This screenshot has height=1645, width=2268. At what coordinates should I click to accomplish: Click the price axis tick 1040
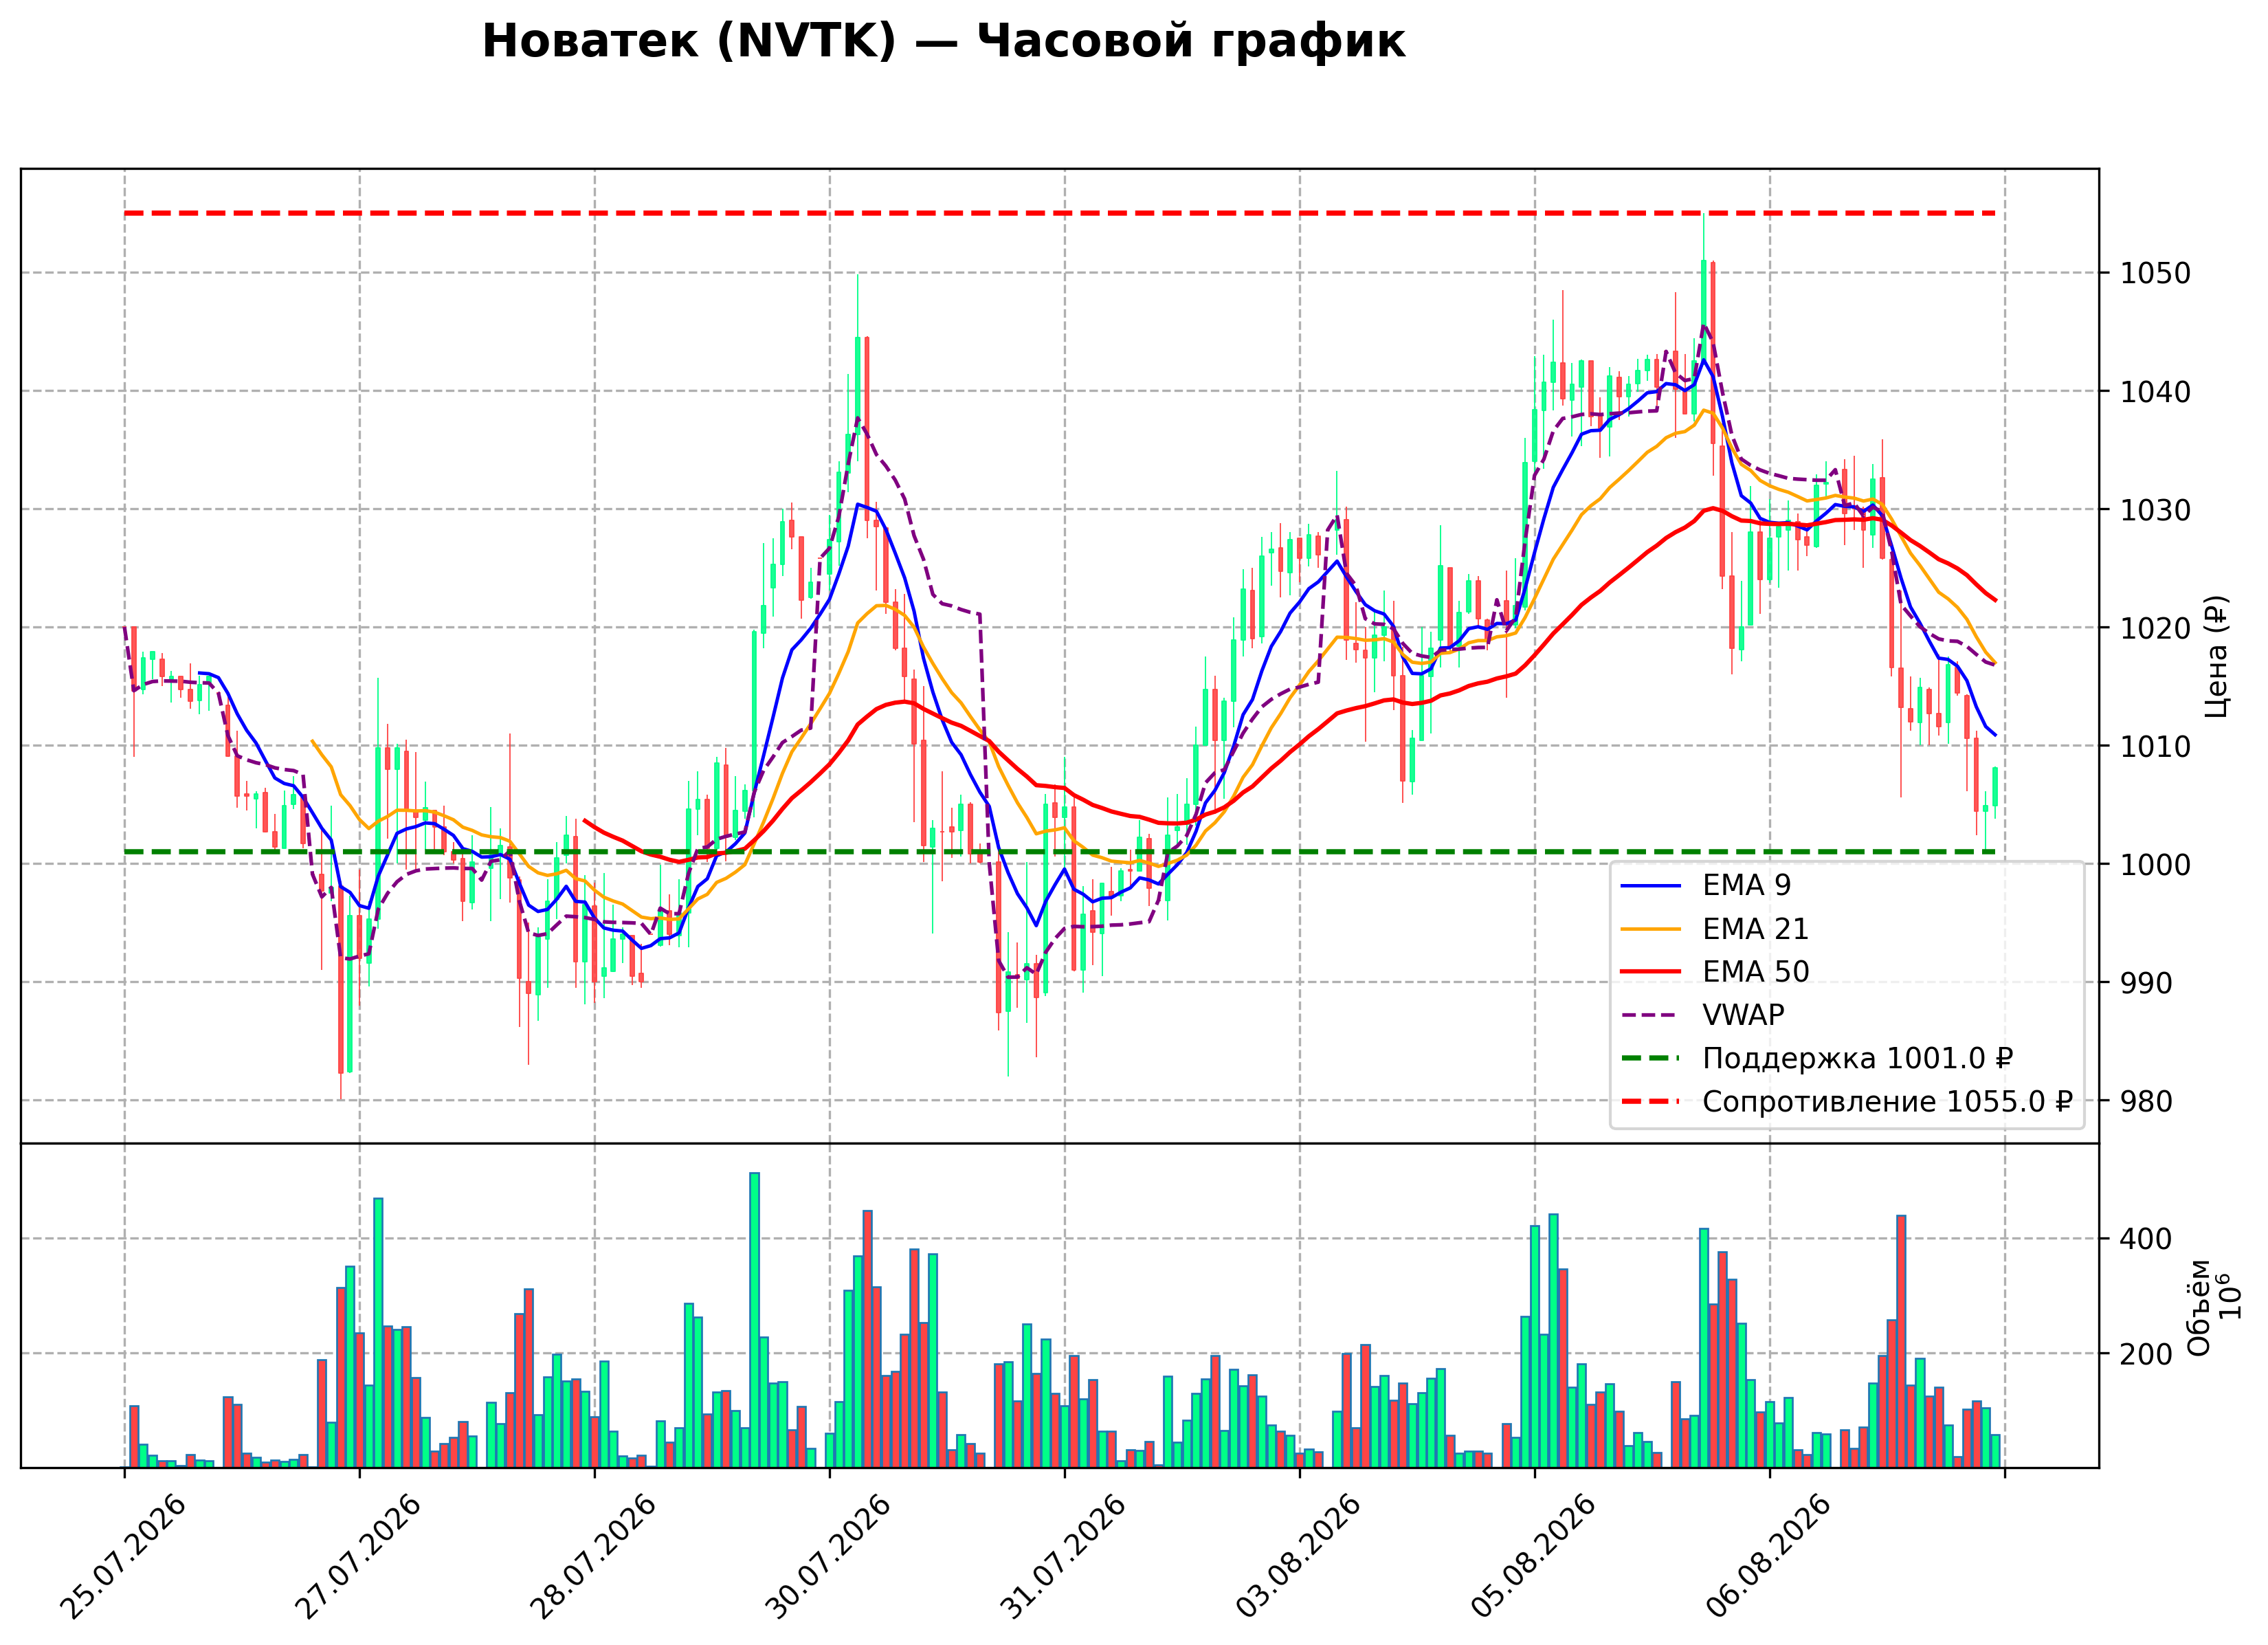[2155, 392]
